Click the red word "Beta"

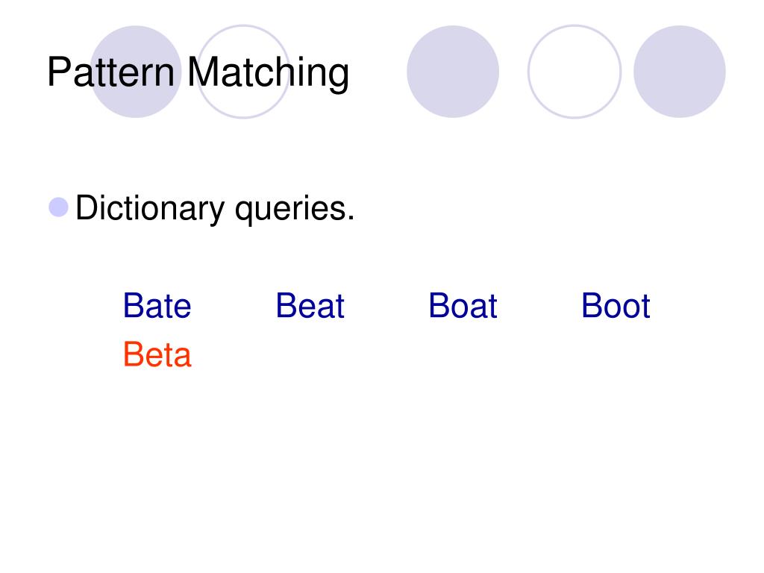coord(157,354)
